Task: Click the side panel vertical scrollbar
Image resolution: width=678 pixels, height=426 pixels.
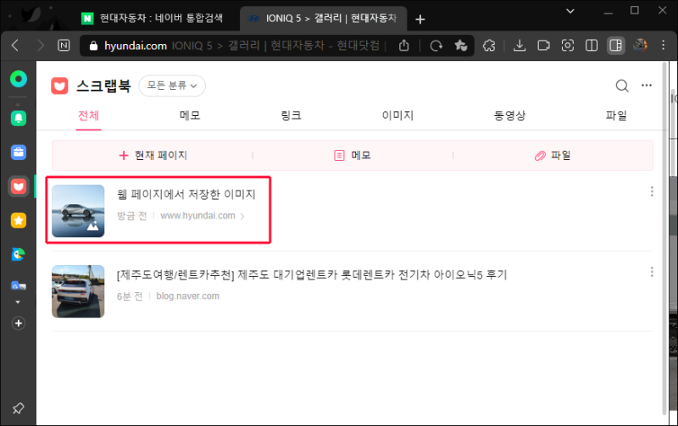Action: point(665,238)
